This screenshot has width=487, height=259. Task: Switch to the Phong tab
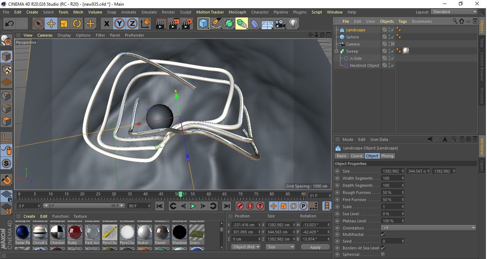point(387,156)
